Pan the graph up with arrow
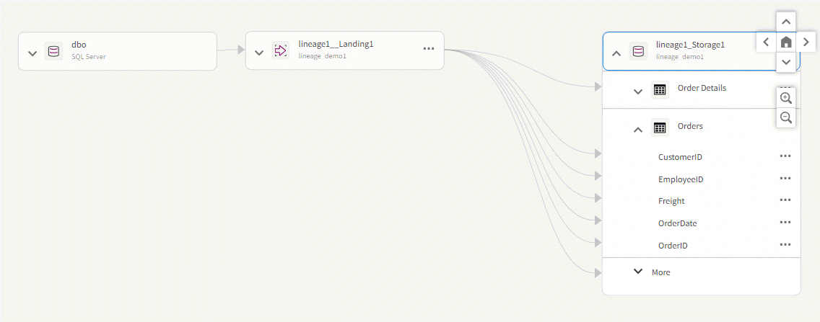 tap(786, 22)
